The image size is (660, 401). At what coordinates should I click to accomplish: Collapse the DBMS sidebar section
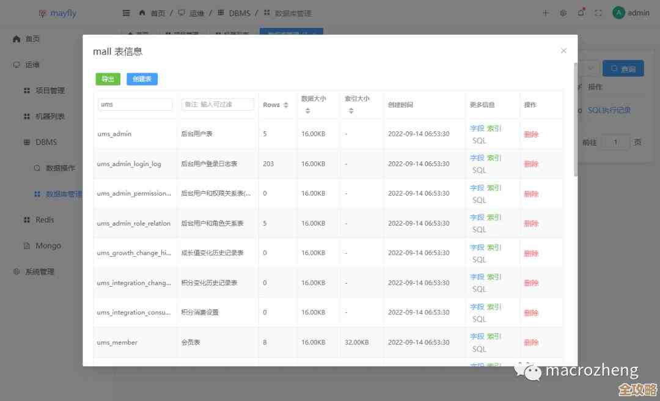point(29,142)
